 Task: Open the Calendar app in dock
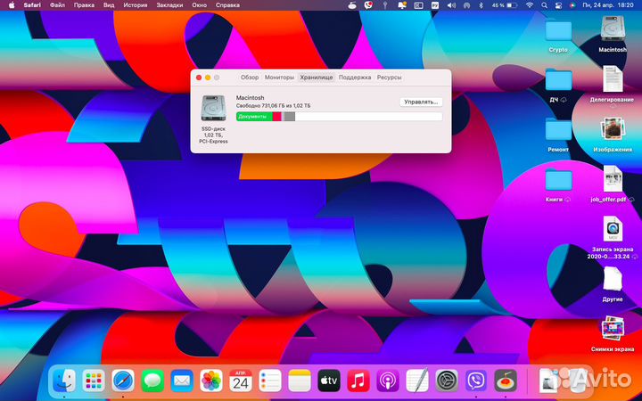pos(241,381)
